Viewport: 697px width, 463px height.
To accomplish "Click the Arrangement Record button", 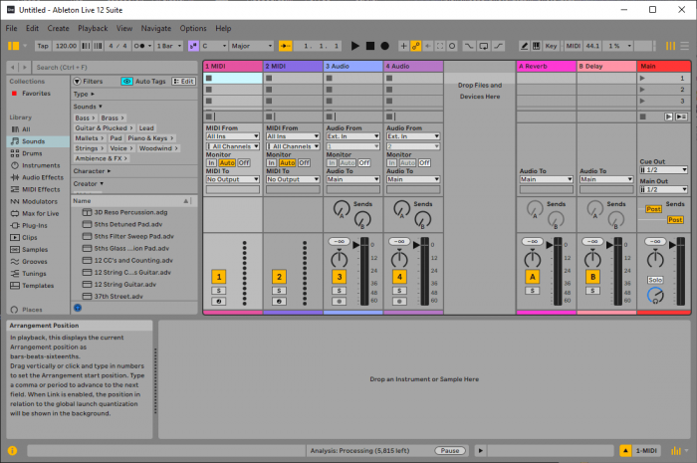I will coord(384,46).
